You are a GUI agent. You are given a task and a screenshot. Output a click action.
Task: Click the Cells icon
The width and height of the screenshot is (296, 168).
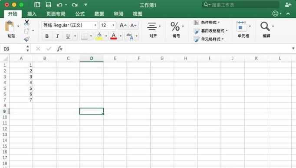point(241,26)
